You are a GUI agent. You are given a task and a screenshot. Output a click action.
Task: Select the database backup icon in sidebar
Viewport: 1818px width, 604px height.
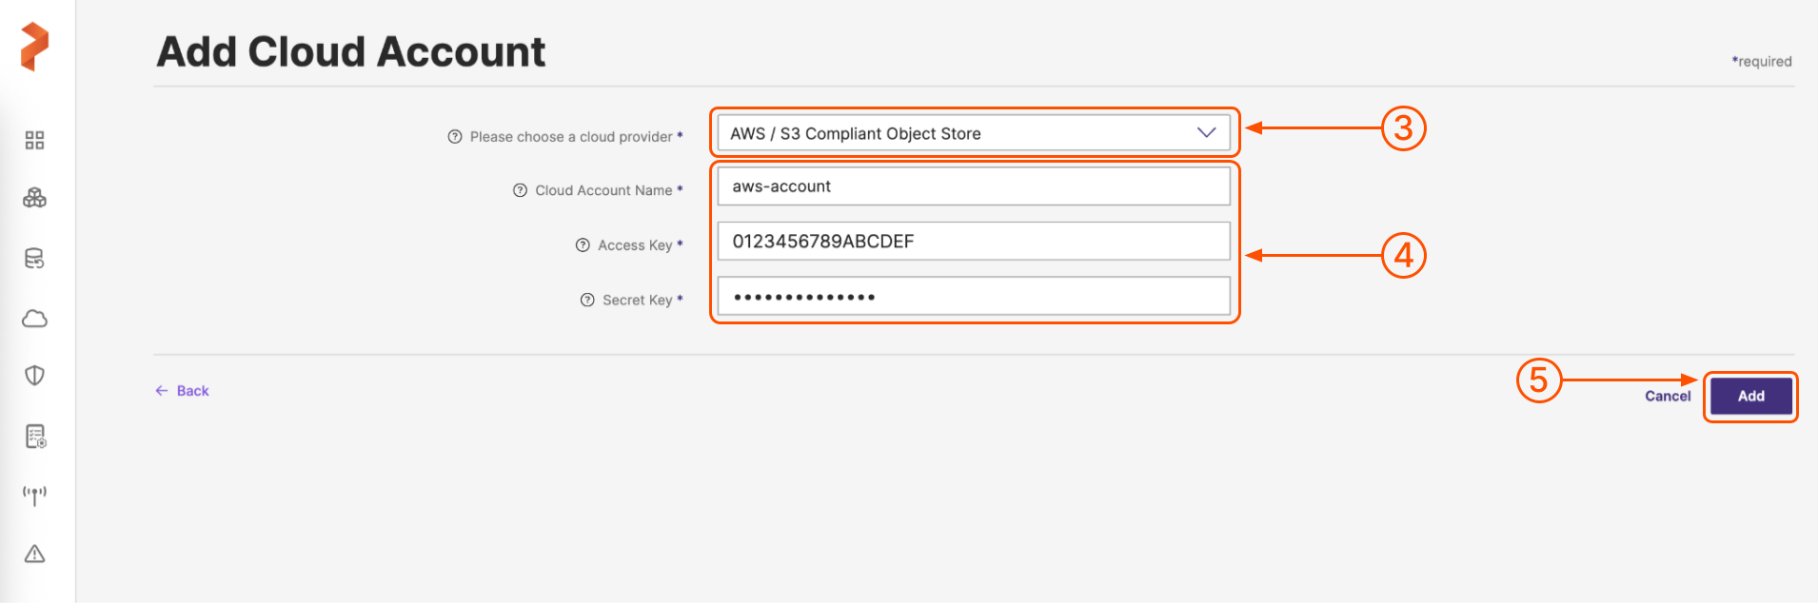[34, 259]
